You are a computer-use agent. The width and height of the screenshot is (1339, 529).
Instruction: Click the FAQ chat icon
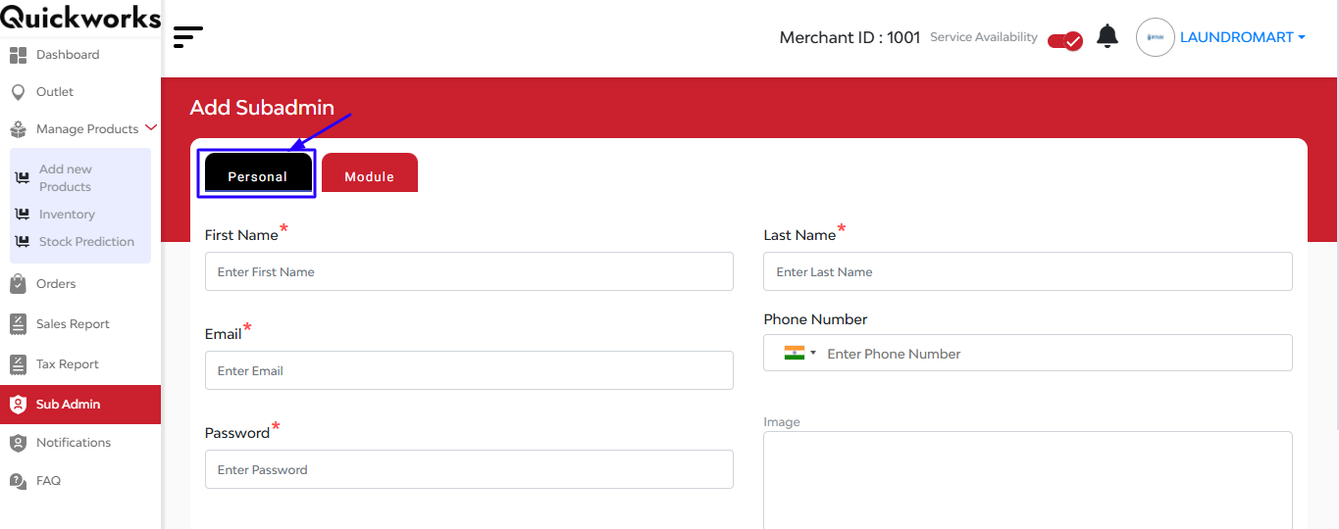coord(18,481)
